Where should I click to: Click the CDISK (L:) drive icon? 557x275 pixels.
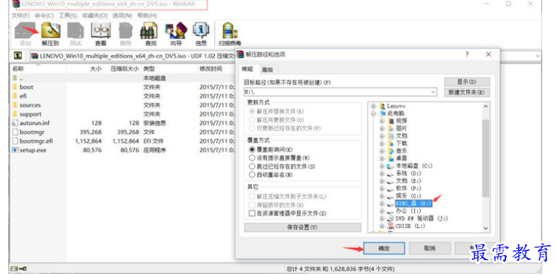point(390,226)
